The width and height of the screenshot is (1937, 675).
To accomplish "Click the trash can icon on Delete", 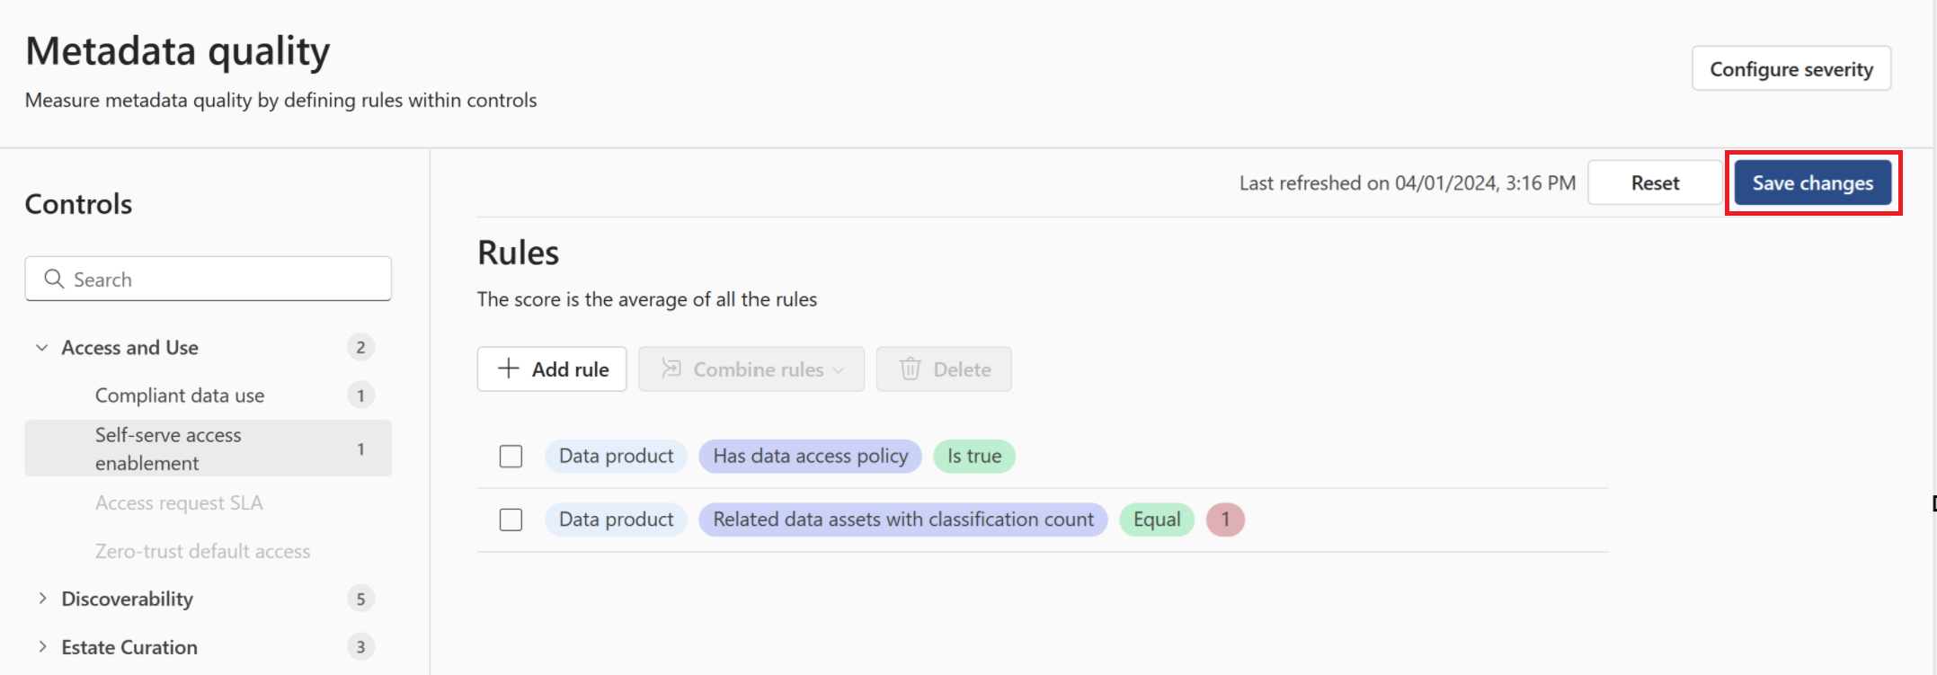I will click(911, 369).
